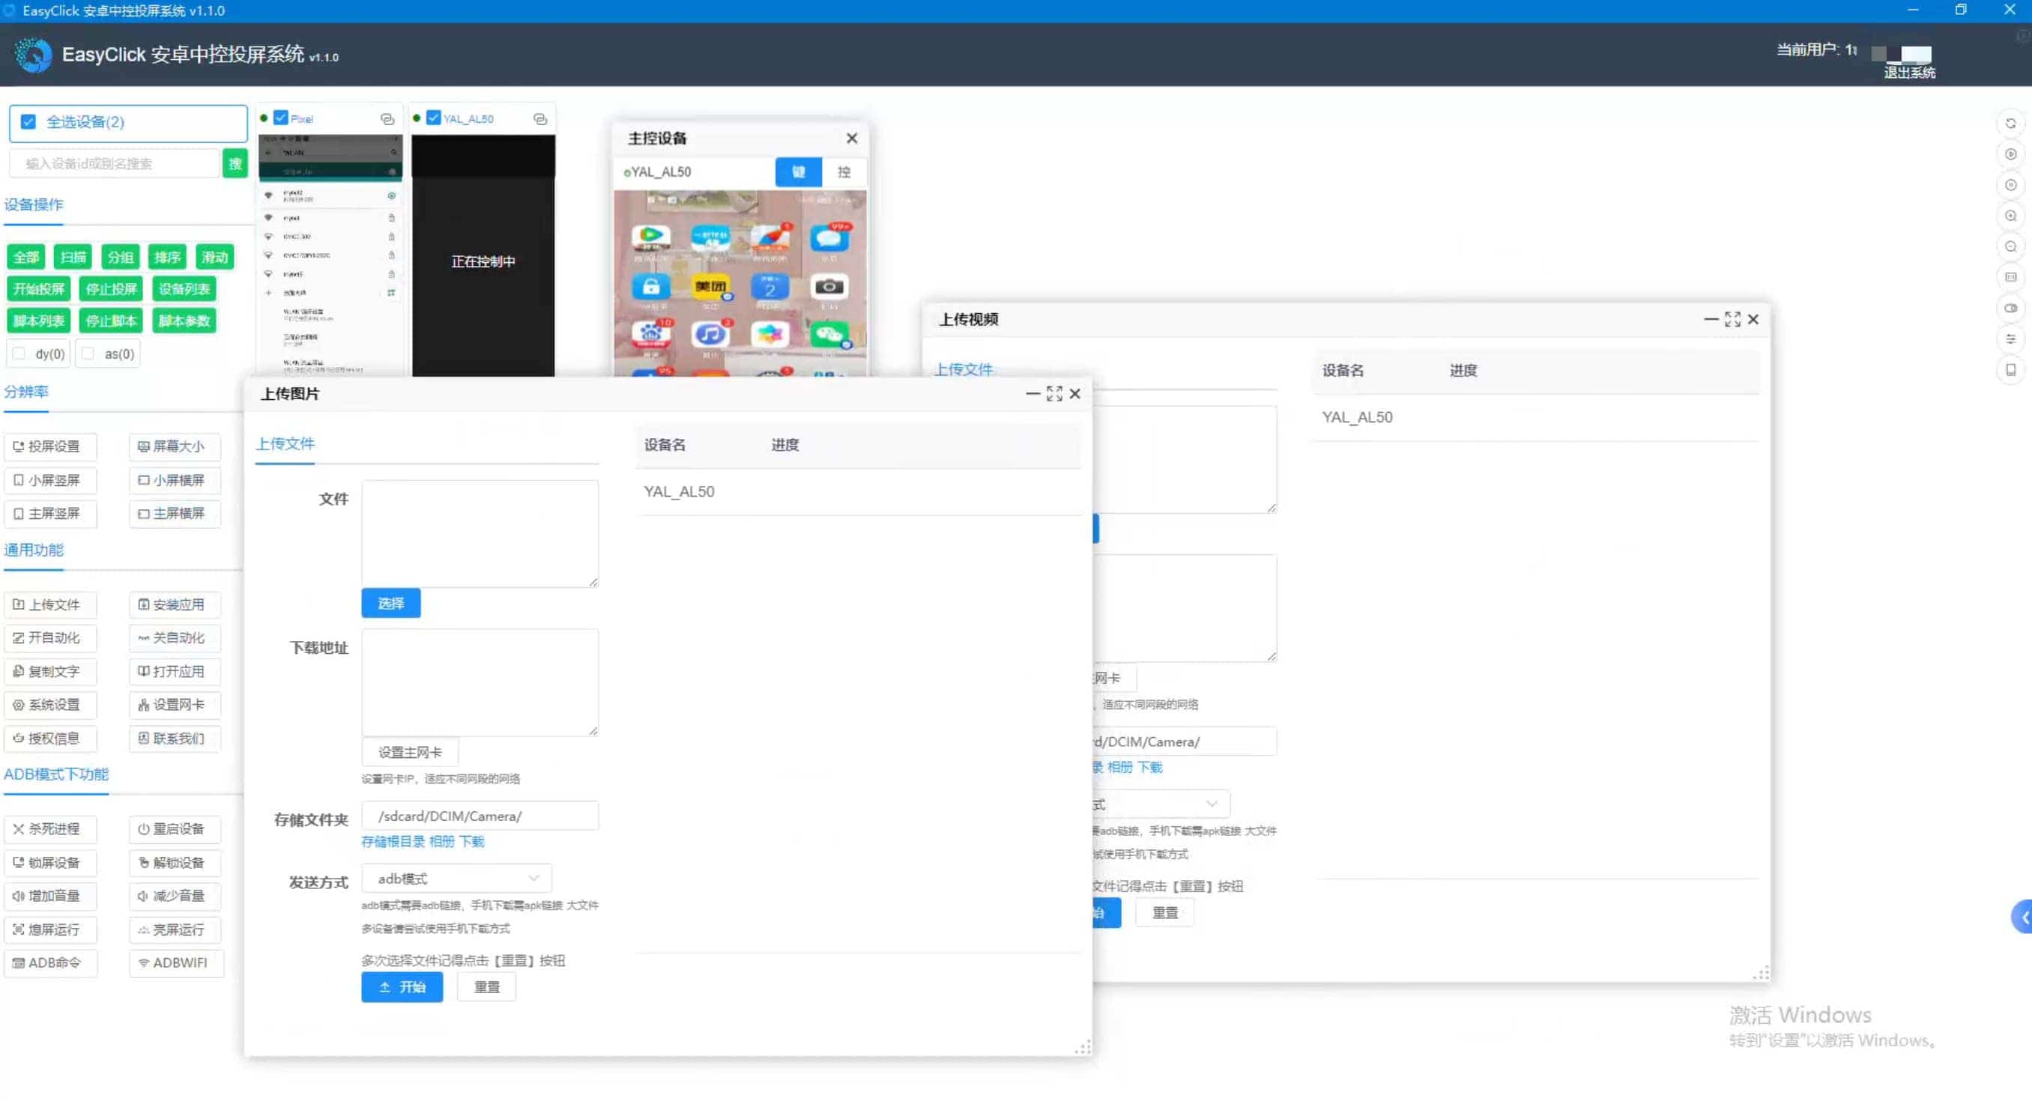
Task: Click 安装应用 in 通用功能
Action: click(x=175, y=604)
